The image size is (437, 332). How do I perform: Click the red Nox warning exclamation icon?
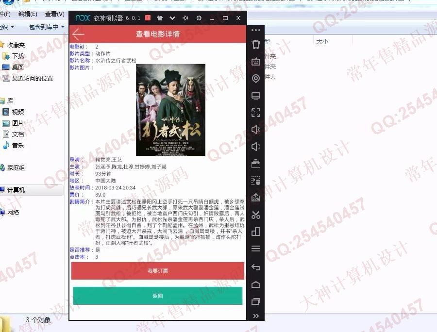click(x=148, y=18)
